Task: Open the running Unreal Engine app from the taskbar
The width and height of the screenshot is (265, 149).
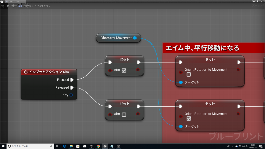Action: tap(105, 146)
